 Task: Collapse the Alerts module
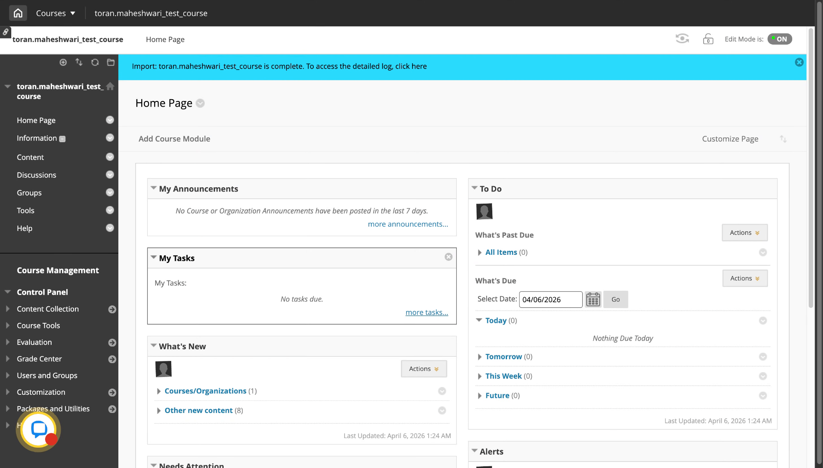pyautogui.click(x=475, y=451)
